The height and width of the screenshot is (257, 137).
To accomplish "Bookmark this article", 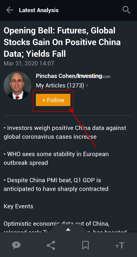I will click(x=85, y=245).
